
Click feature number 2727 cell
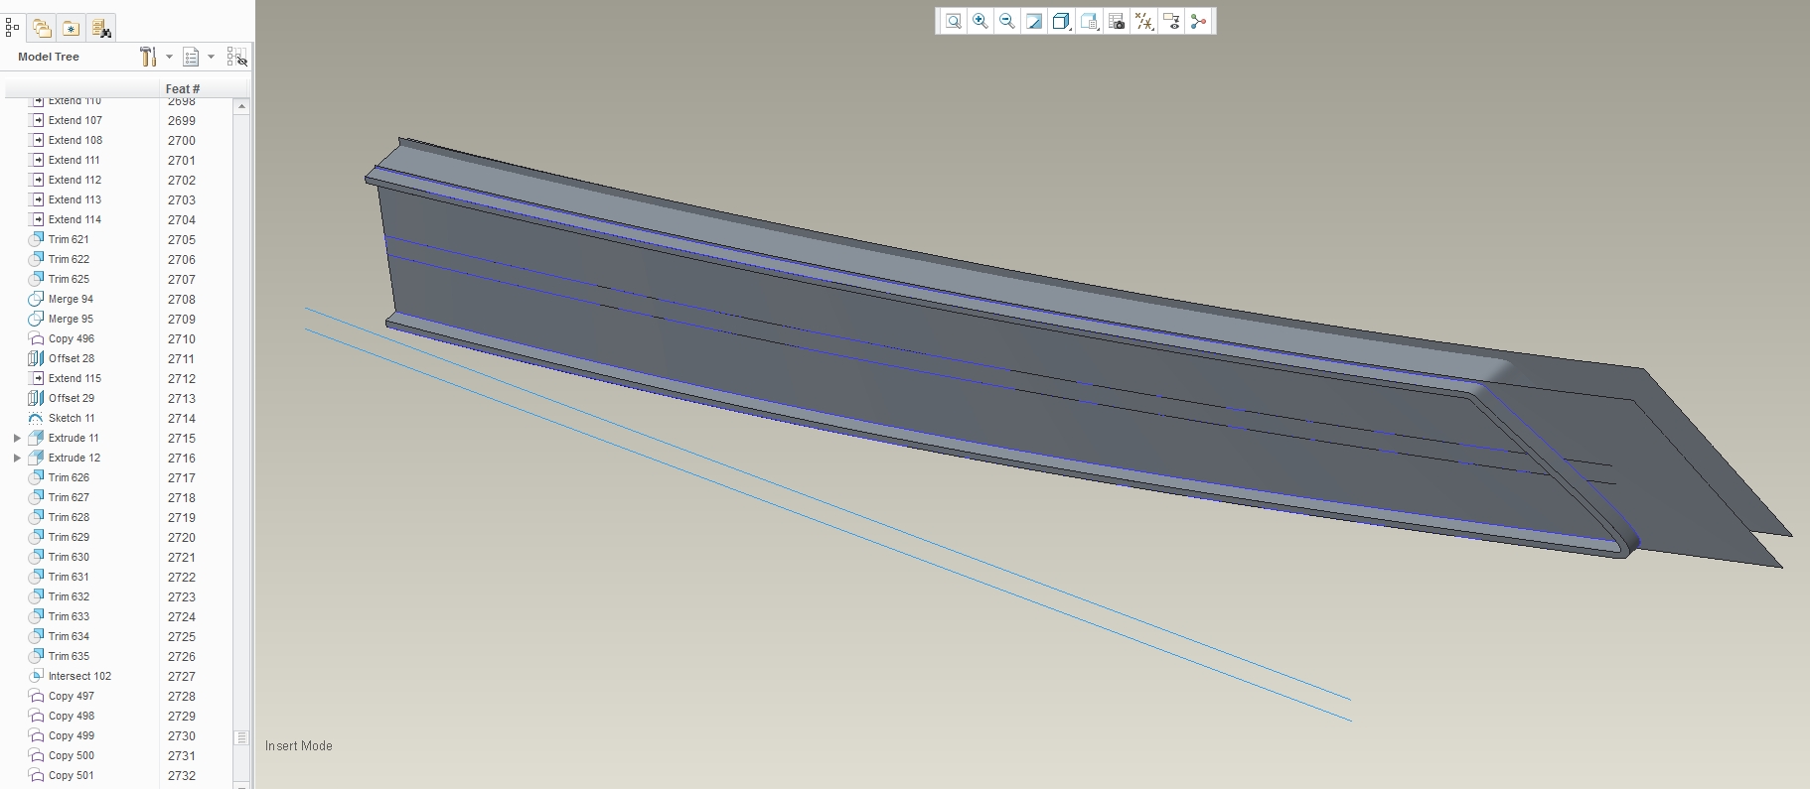[x=182, y=676]
